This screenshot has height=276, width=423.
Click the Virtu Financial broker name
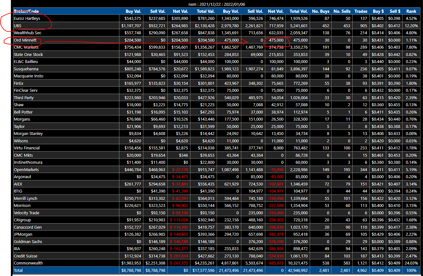(27, 148)
